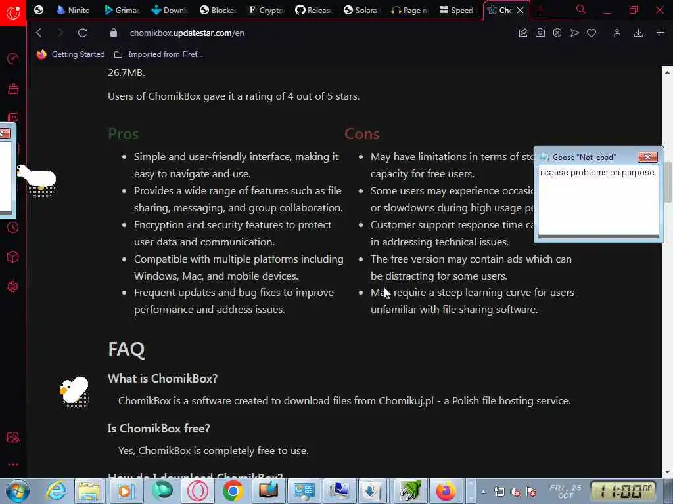The height and width of the screenshot is (504, 673).
Task: Close the Goose Not-epad window
Action: [x=647, y=157]
